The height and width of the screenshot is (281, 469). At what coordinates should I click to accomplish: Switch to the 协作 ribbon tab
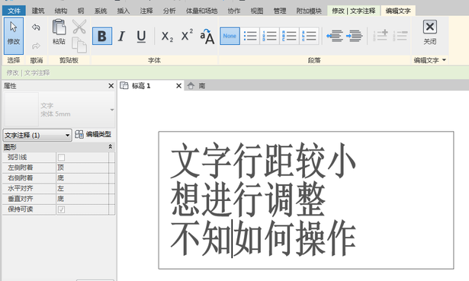(234, 11)
